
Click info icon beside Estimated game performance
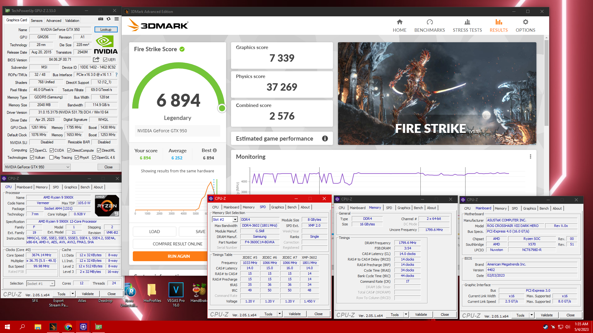coord(325,138)
